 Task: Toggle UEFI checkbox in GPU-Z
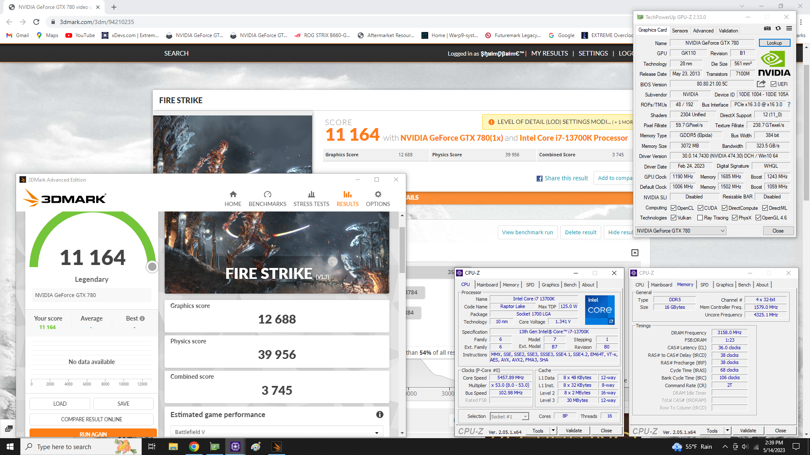[773, 84]
